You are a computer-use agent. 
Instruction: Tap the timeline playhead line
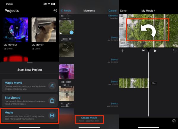[148, 84]
